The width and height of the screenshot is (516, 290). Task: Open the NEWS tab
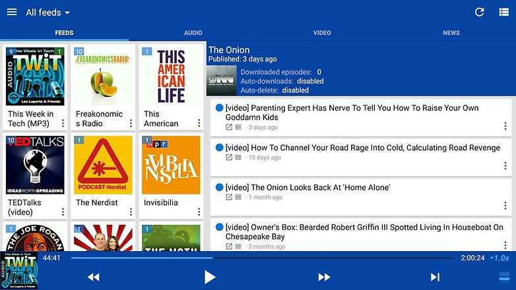[x=451, y=33]
